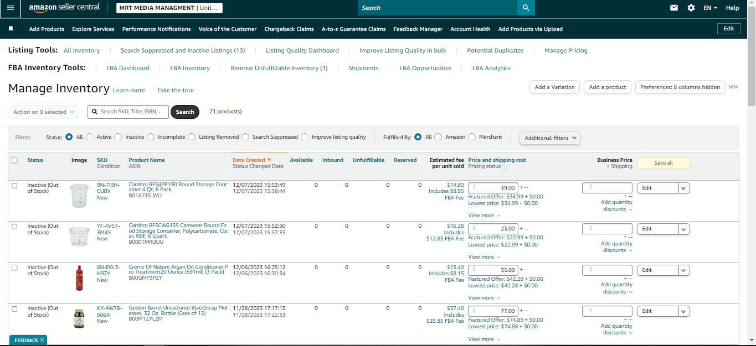Click the SKU search input field
The height and width of the screenshot is (346, 756).
[128, 112]
